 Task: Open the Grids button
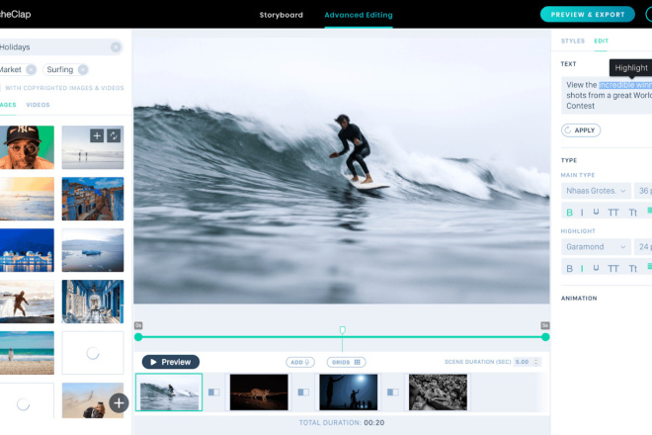(x=346, y=362)
